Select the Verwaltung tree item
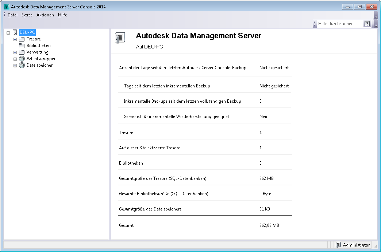 [x=38, y=52]
